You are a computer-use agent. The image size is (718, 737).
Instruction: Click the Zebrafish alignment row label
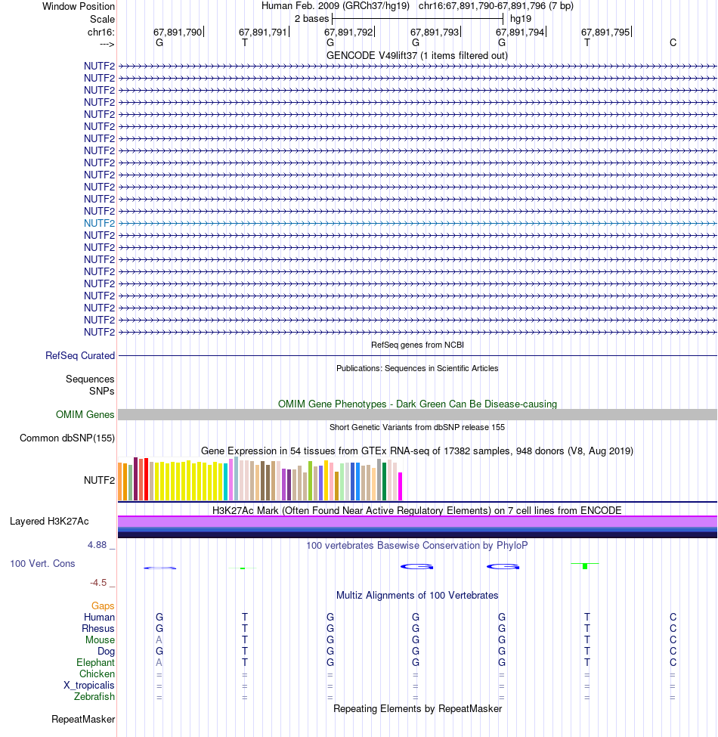click(x=94, y=697)
